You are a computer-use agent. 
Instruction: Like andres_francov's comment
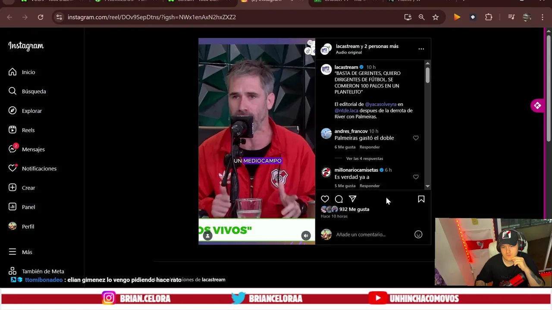(416, 138)
